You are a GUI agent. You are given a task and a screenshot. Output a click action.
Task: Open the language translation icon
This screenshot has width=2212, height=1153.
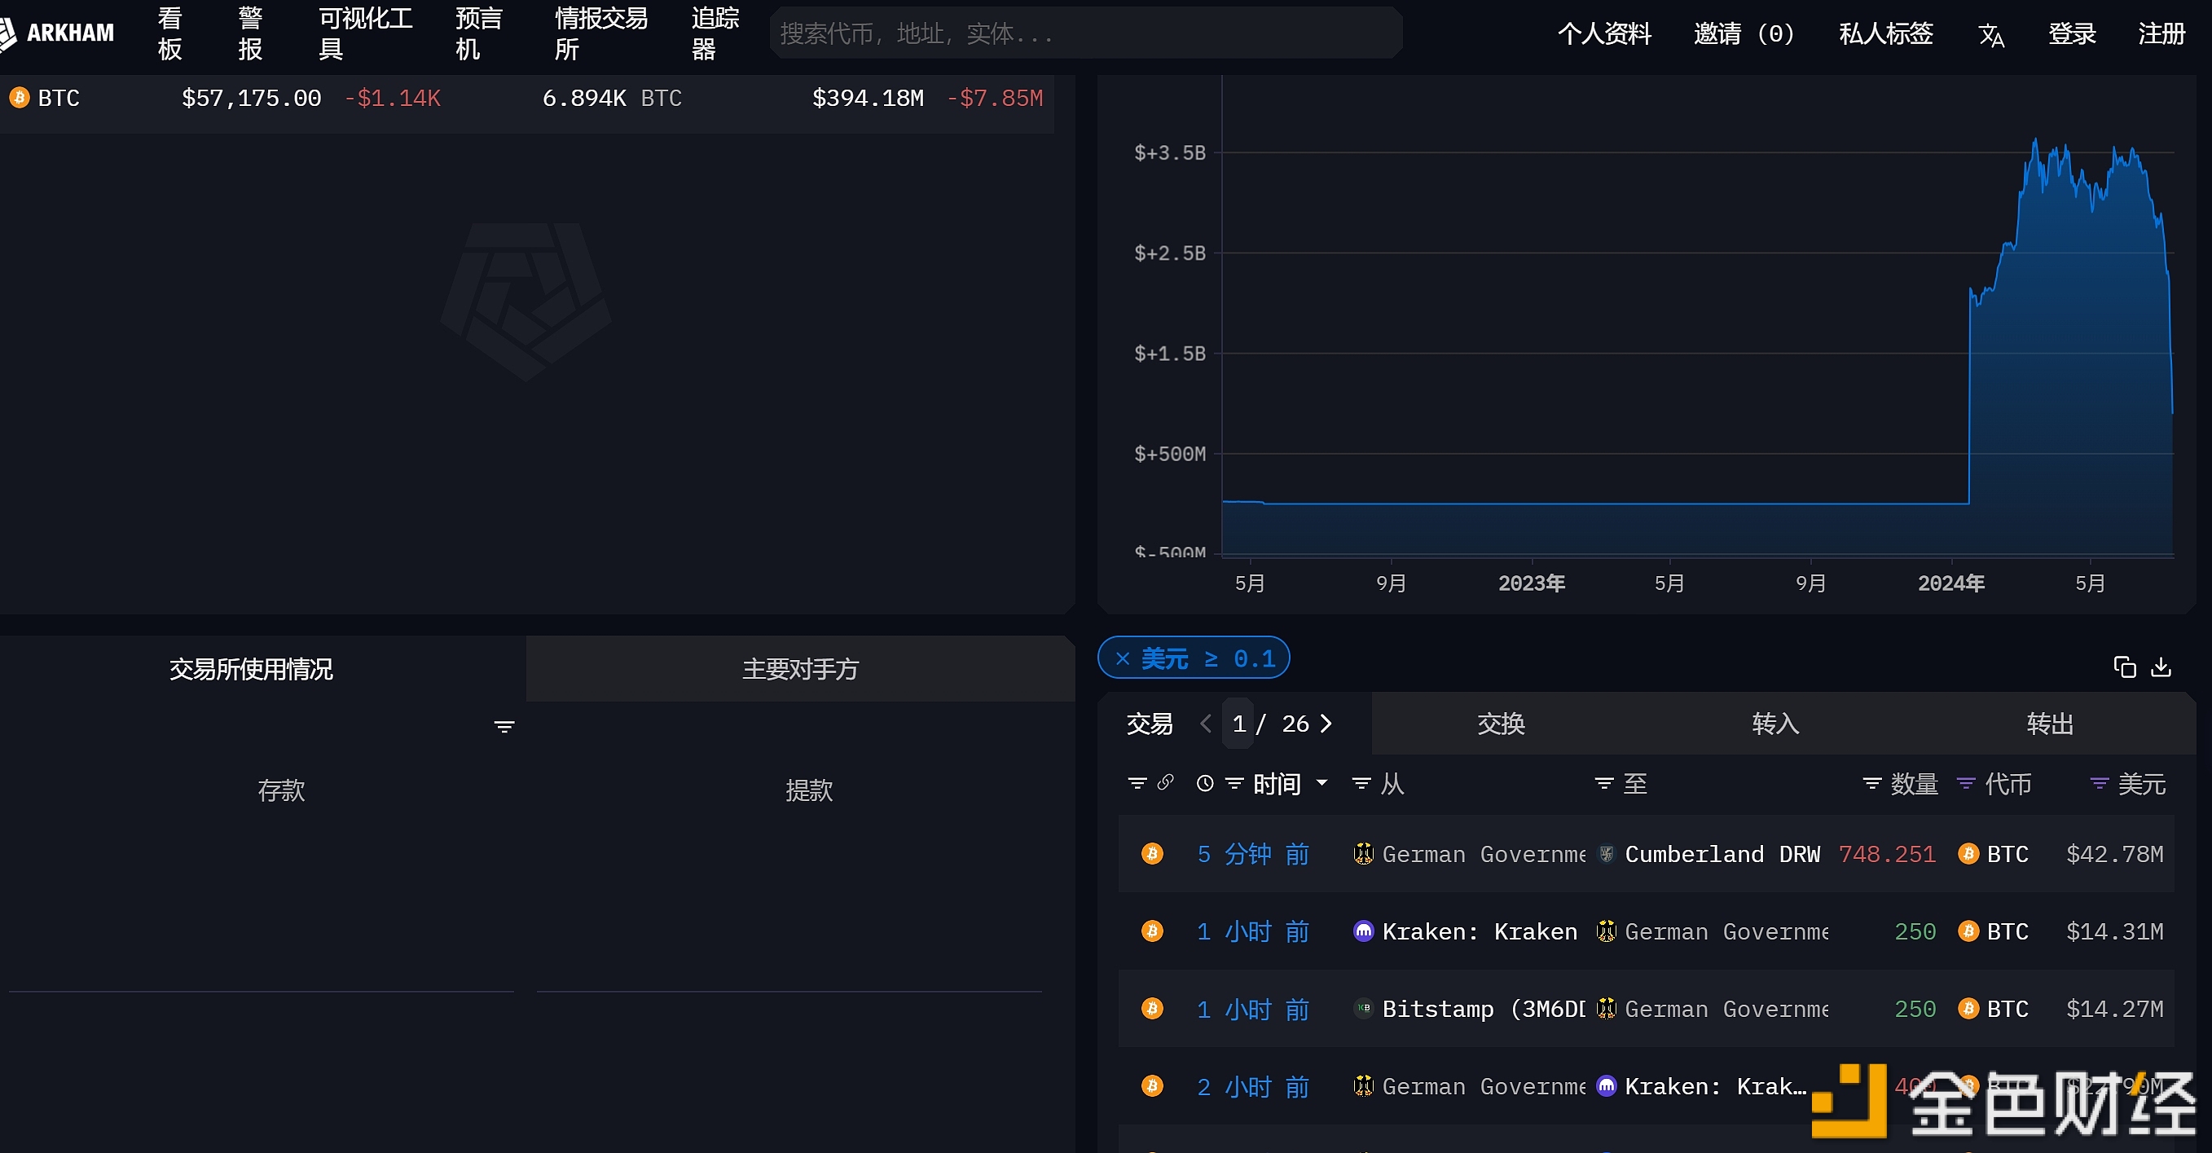[x=1990, y=34]
